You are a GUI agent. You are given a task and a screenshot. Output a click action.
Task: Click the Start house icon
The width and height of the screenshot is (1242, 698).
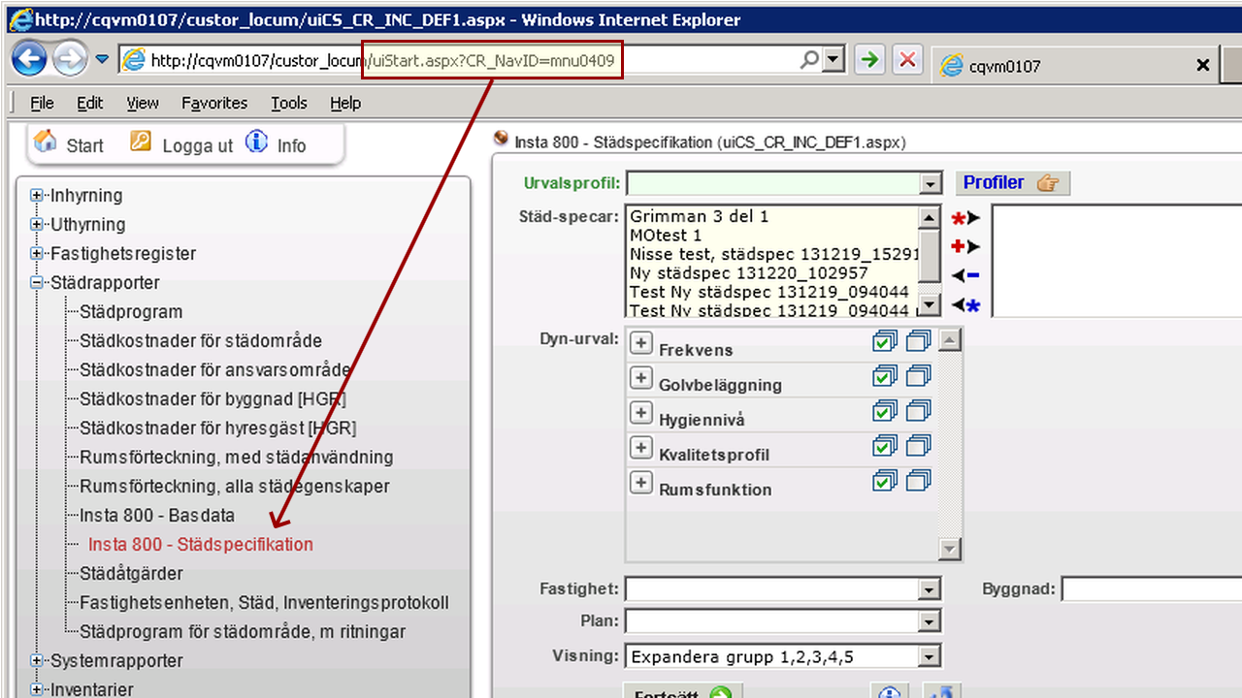click(45, 142)
